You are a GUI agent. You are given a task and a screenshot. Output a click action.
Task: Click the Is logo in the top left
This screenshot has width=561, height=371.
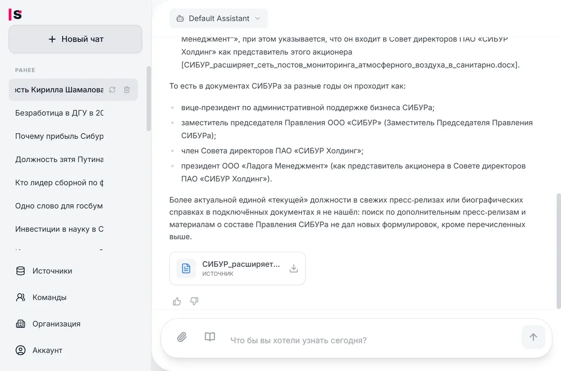pyautogui.click(x=15, y=14)
